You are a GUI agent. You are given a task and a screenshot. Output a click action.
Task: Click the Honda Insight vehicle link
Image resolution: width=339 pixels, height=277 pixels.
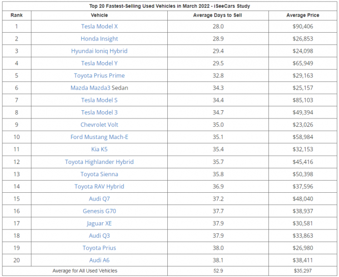coord(99,39)
